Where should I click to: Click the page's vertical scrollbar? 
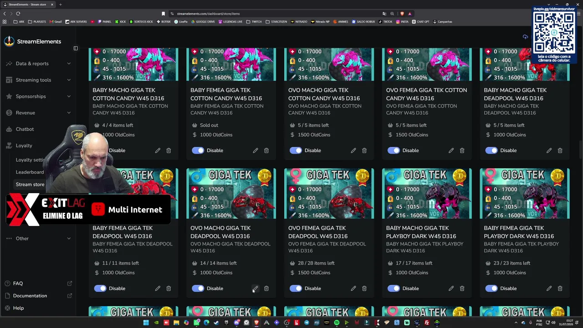[x=581, y=150]
